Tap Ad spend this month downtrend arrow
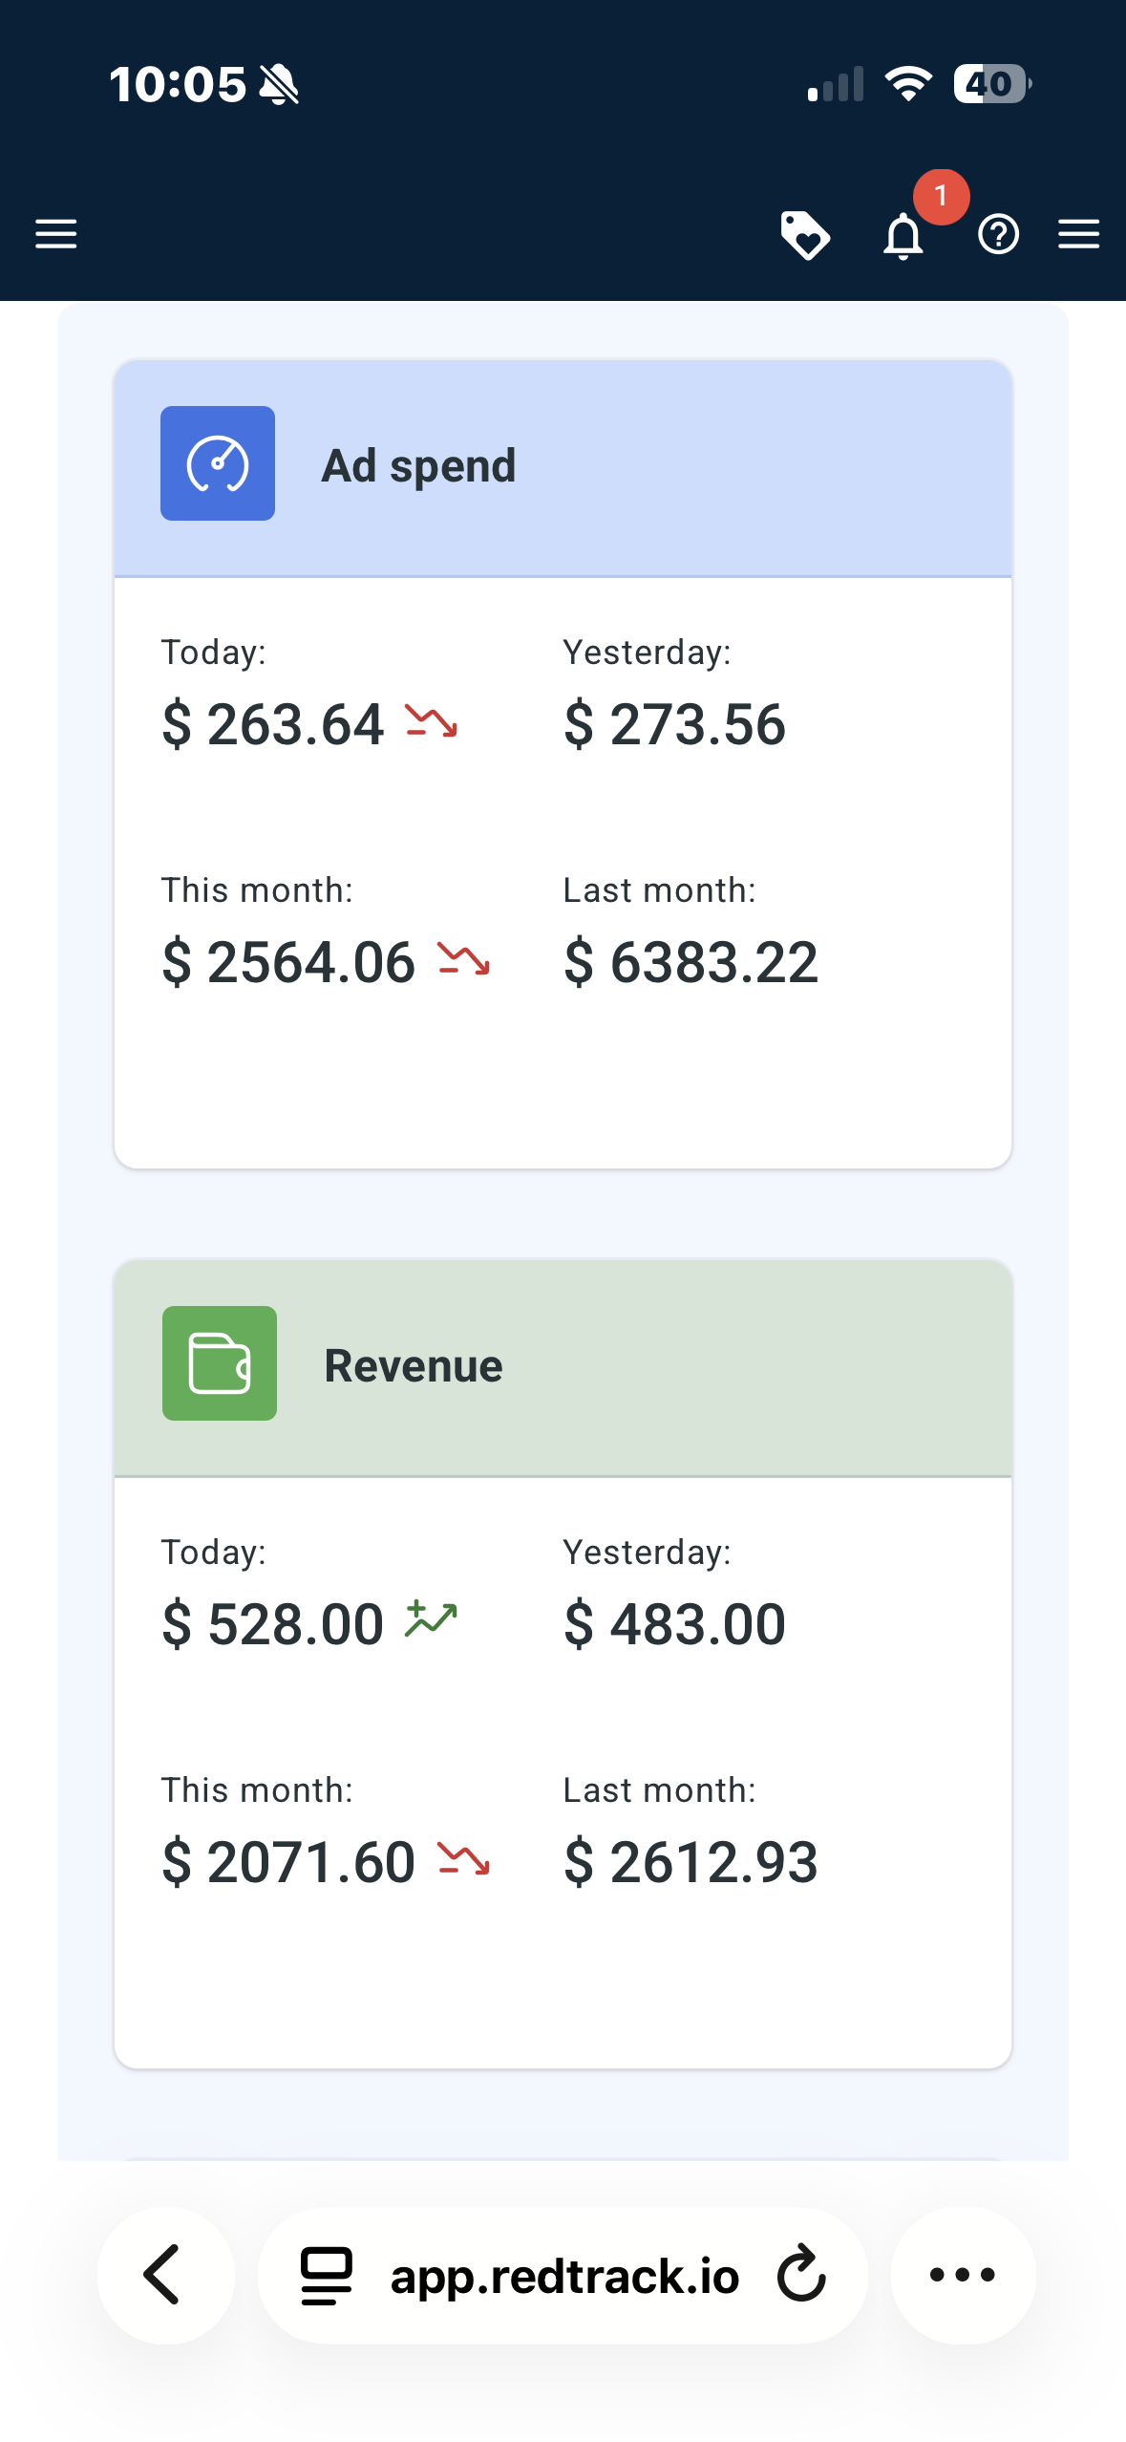 coord(464,959)
